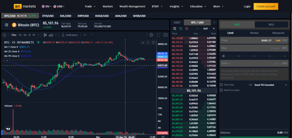Open the timeframe interval dropdown after W
The height and width of the screenshot is (138, 292).
click(38, 35)
